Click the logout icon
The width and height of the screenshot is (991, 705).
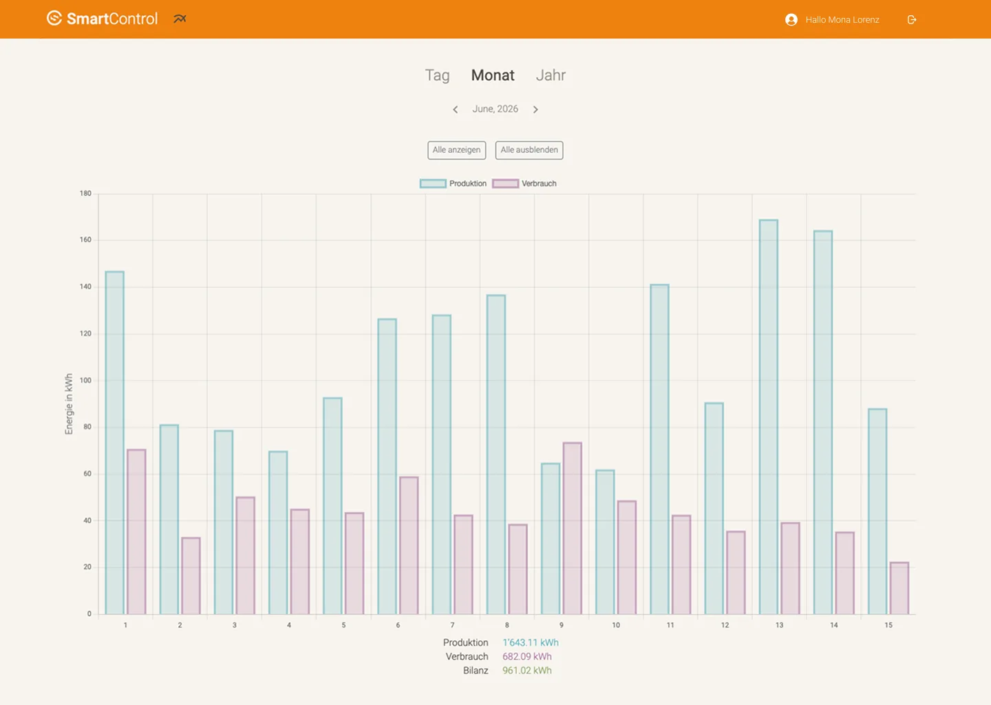tap(912, 20)
